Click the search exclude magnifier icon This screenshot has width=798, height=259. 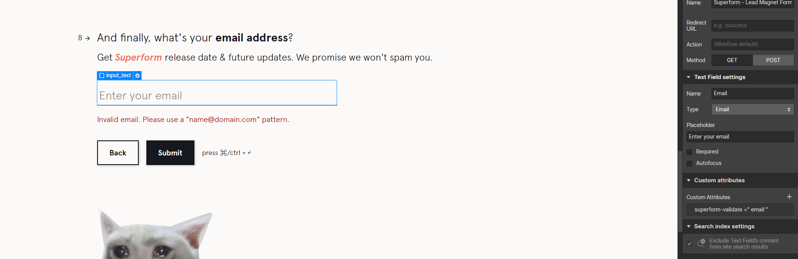[701, 243]
